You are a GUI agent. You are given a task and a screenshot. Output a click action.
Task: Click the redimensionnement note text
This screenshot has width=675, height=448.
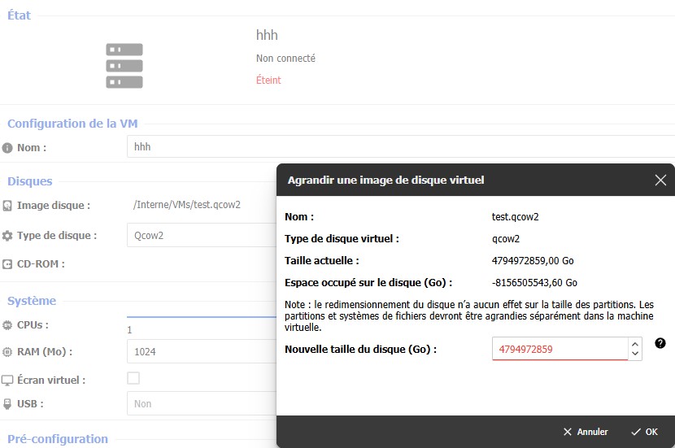pyautogui.click(x=468, y=316)
